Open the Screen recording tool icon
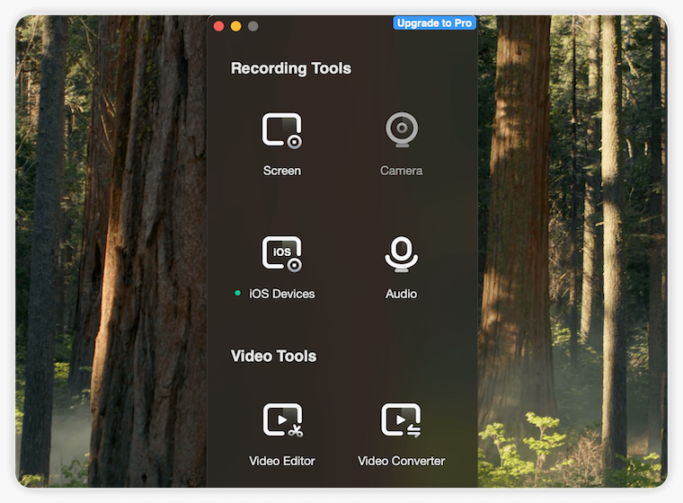 pos(282,131)
